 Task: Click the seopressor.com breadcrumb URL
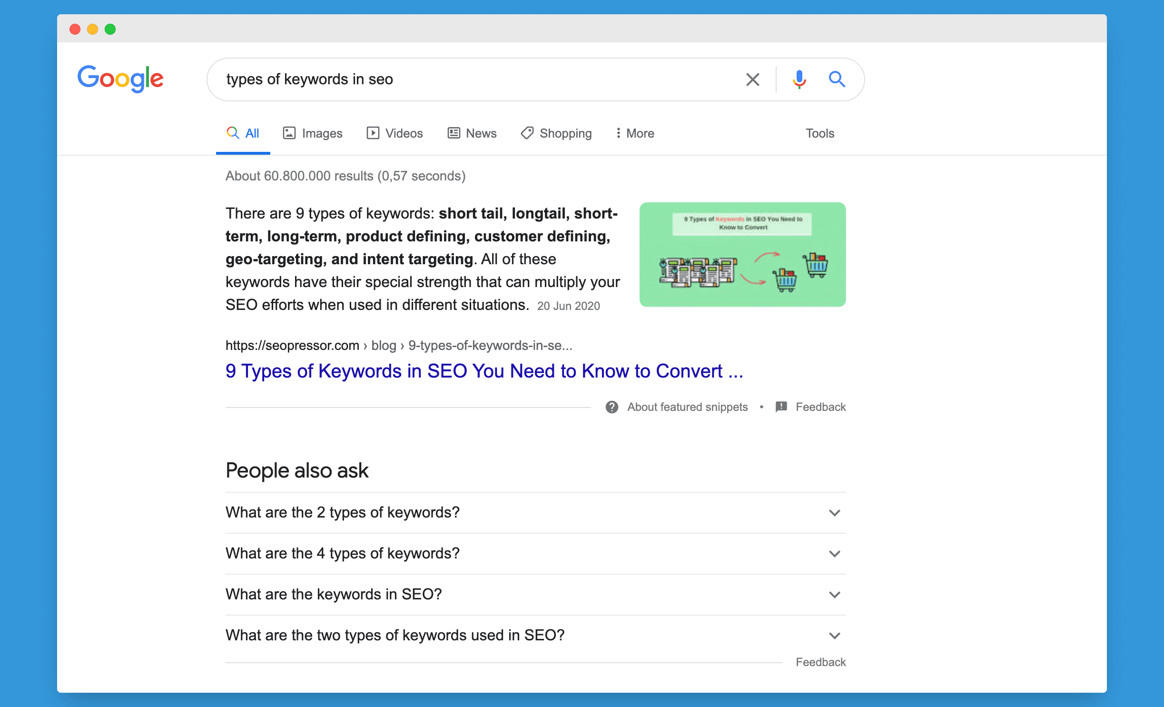[x=398, y=345]
